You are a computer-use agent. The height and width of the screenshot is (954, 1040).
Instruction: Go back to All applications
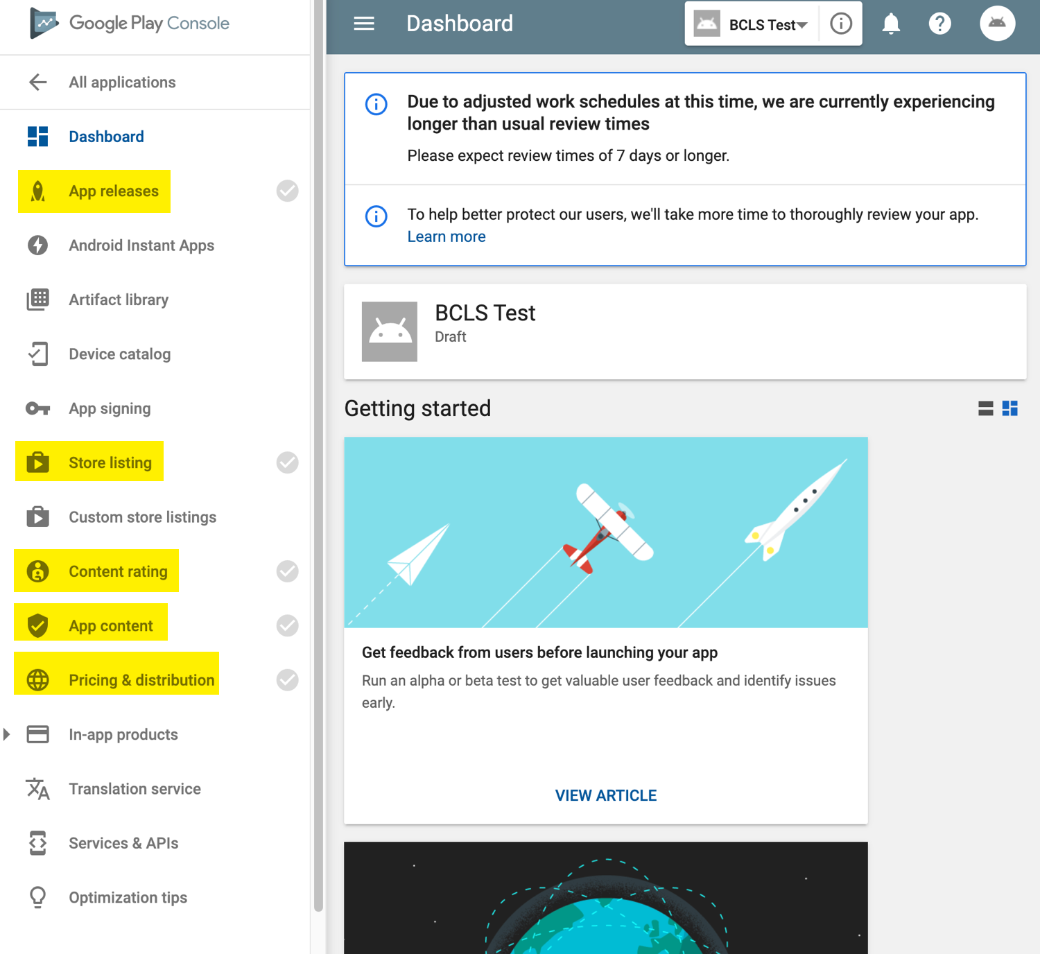tap(122, 83)
